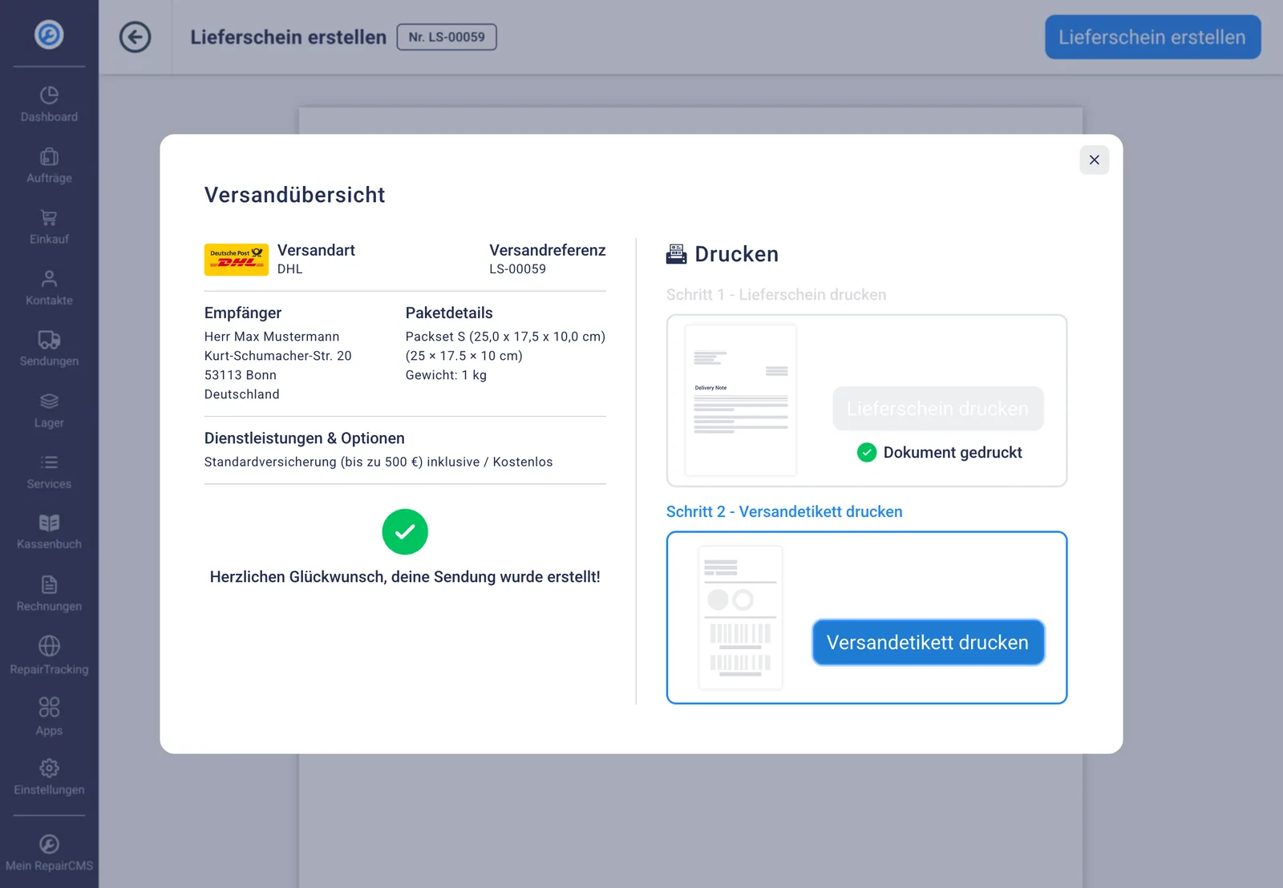Screen dimensions: 1283x888
Task: Open Apps grid icon
Action: tap(49, 707)
